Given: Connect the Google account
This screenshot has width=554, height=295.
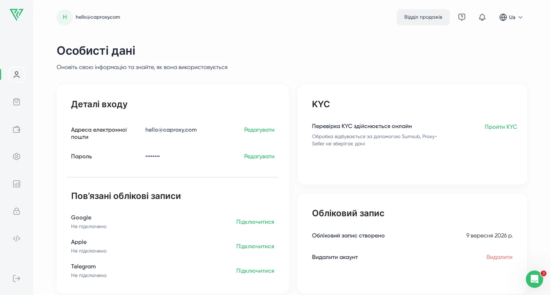Looking at the screenshot, I should (255, 222).
